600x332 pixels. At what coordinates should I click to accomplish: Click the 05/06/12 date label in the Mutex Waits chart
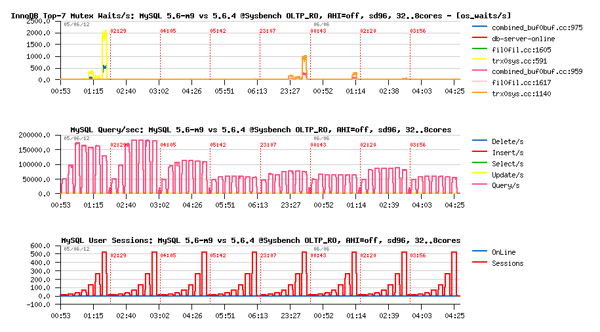coord(77,24)
